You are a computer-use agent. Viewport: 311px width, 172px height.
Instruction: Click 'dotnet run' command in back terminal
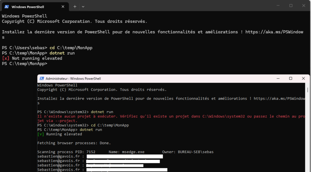(62, 53)
